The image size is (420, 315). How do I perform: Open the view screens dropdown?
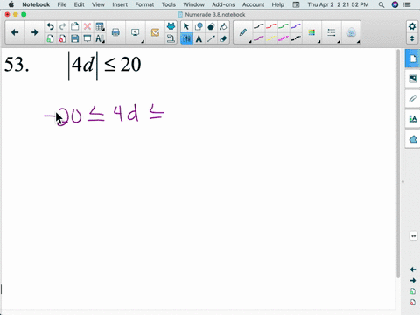coord(136,32)
